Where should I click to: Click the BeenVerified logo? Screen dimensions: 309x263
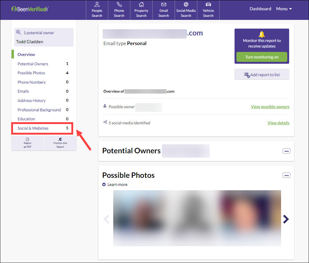(x=30, y=9)
